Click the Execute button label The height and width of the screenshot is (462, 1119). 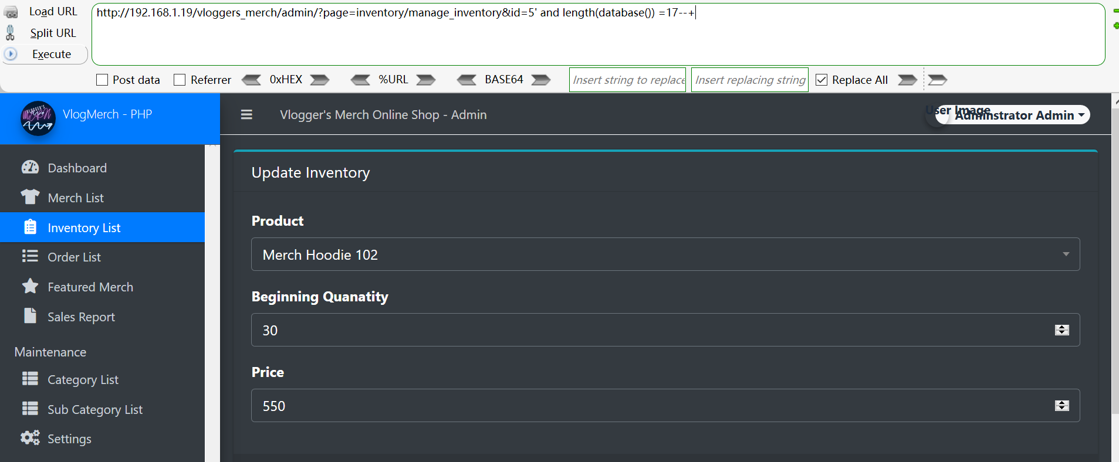tap(52, 54)
